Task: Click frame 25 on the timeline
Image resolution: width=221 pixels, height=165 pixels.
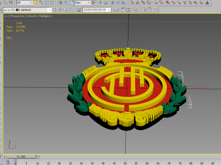Action: point(70,163)
